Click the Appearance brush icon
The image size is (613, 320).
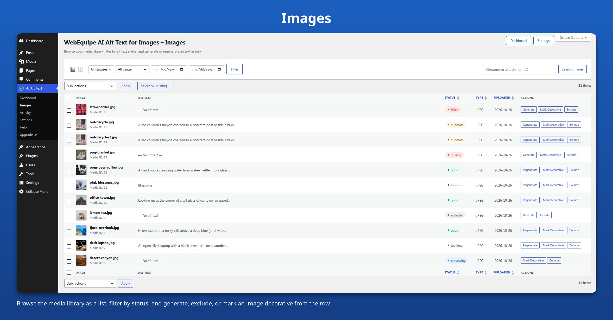coord(21,147)
